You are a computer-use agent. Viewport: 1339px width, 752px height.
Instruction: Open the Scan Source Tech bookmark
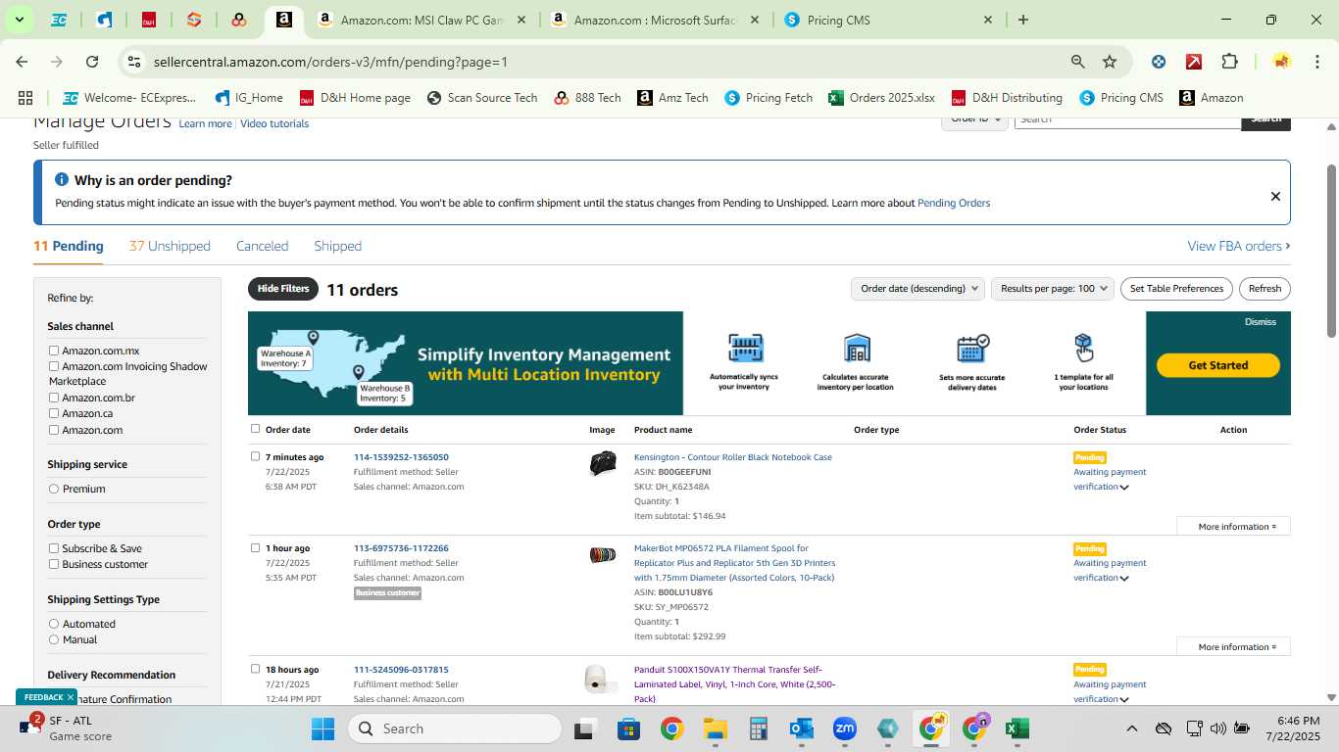(x=481, y=98)
